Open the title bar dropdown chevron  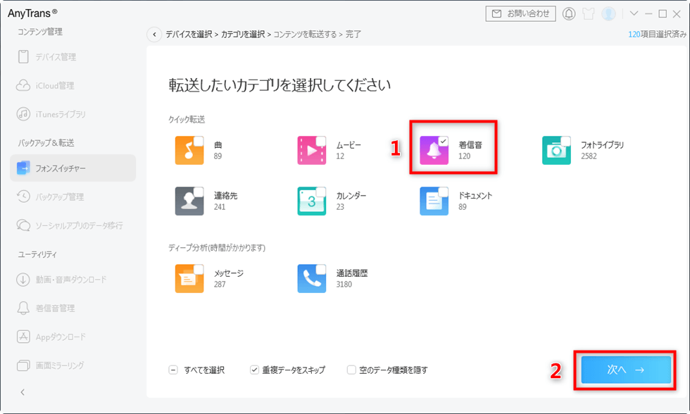coord(634,13)
